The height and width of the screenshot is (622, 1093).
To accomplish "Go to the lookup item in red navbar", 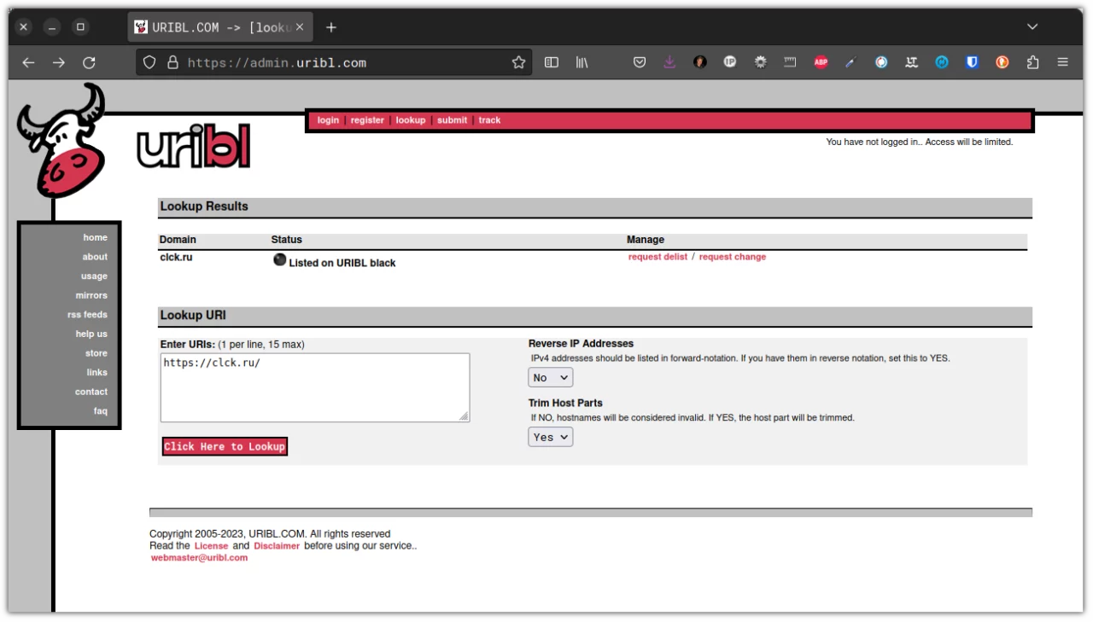I will (410, 120).
